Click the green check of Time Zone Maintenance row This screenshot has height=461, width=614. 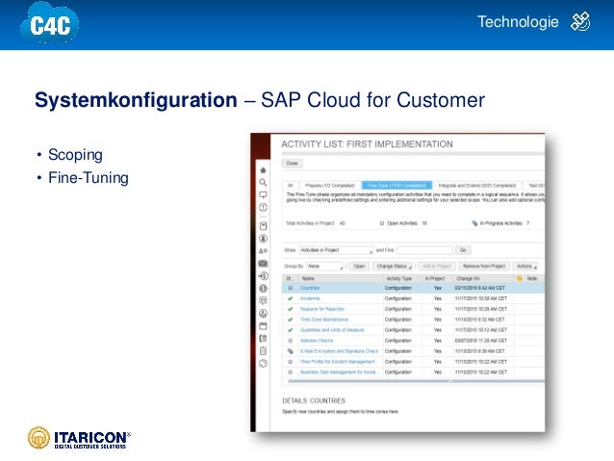(x=291, y=320)
